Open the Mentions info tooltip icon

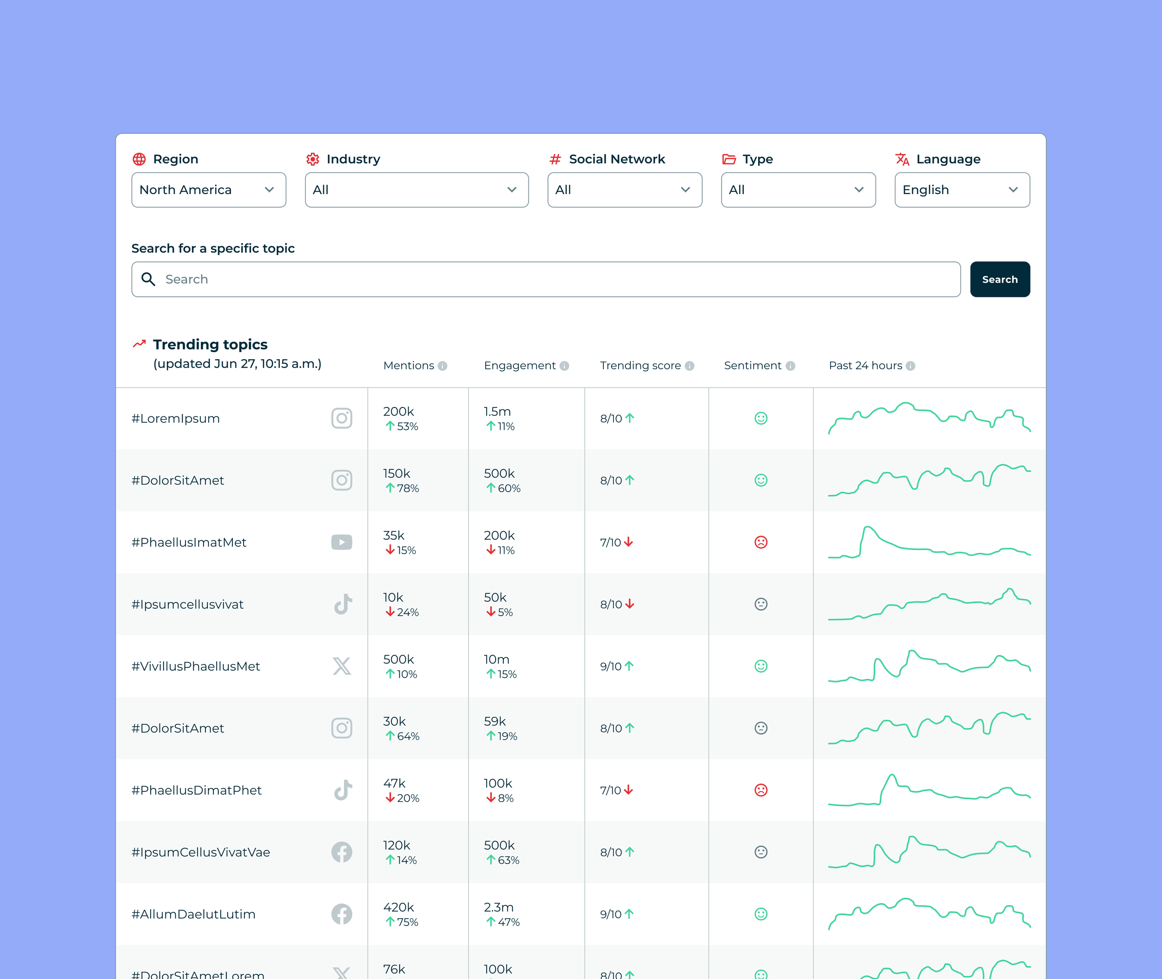click(442, 366)
